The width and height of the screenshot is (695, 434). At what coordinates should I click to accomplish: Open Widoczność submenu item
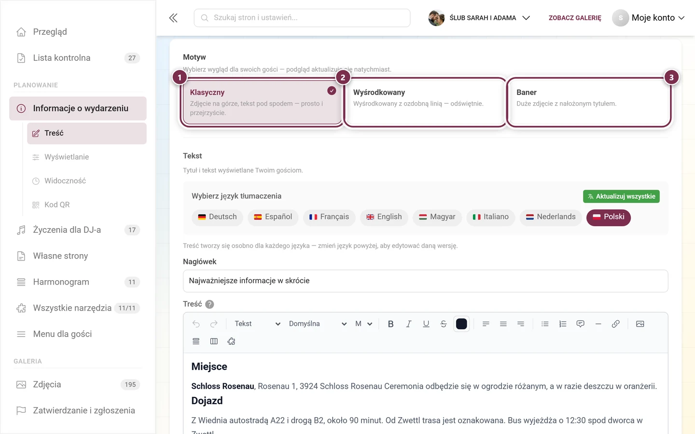pos(87,181)
